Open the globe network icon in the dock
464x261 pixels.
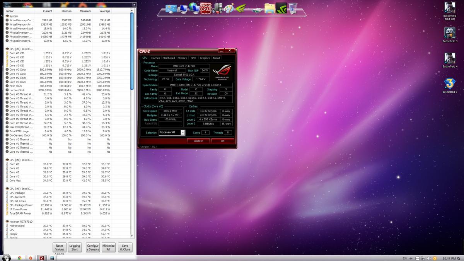click(x=194, y=8)
